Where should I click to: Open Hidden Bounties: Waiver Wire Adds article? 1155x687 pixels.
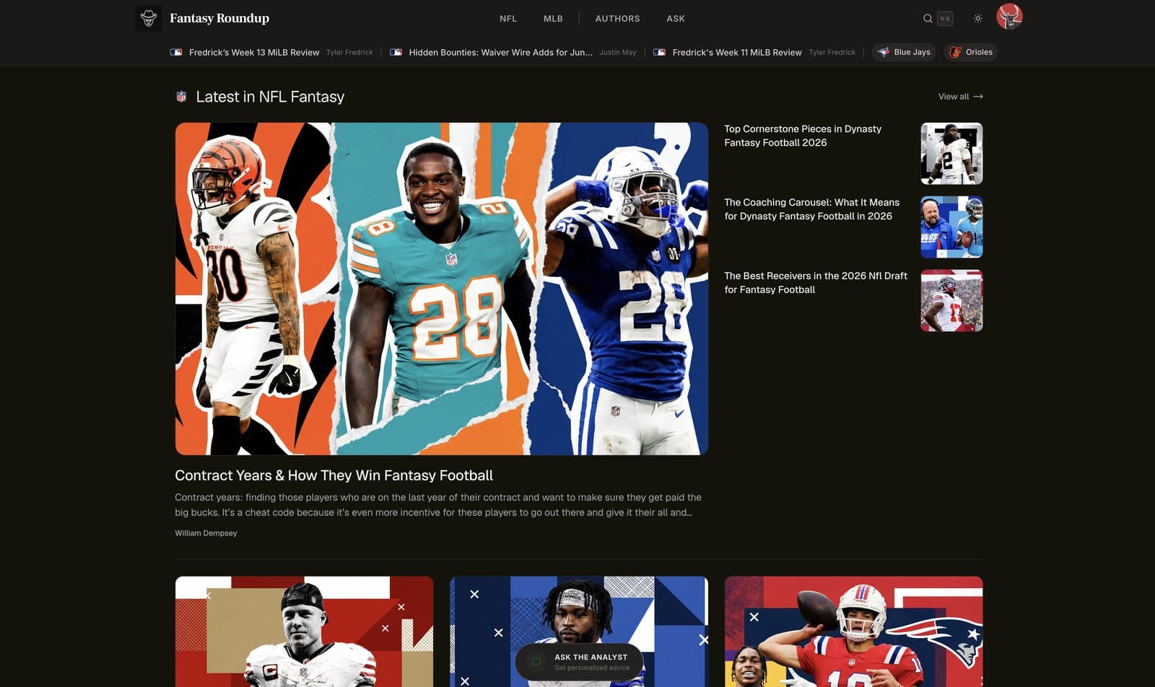500,52
